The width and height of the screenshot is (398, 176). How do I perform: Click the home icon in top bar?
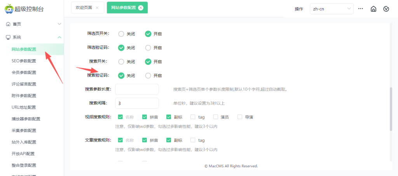tap(374, 9)
